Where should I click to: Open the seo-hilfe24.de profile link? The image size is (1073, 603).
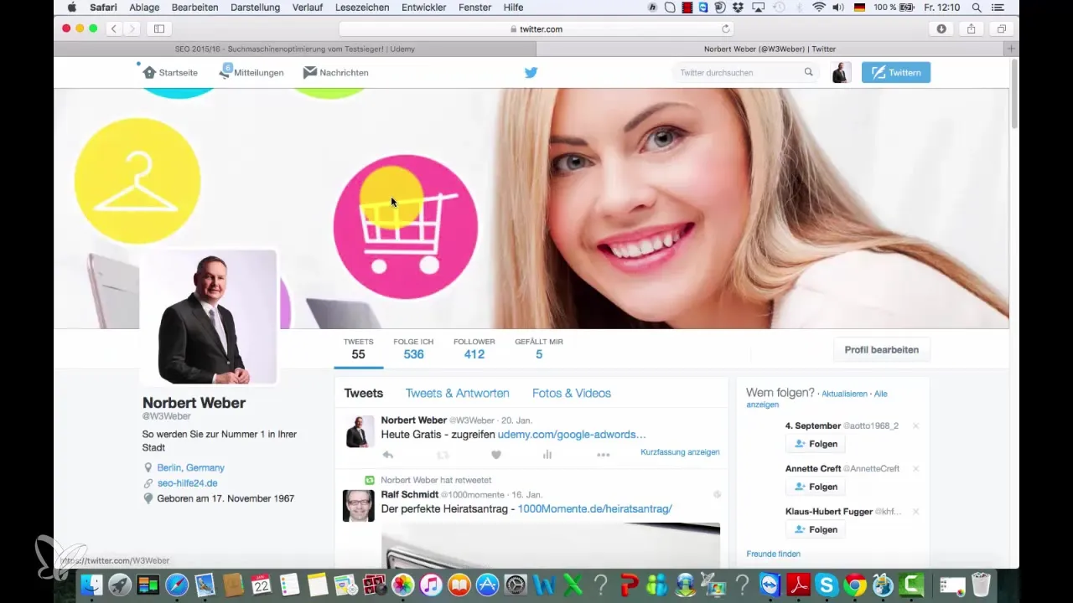(x=188, y=483)
